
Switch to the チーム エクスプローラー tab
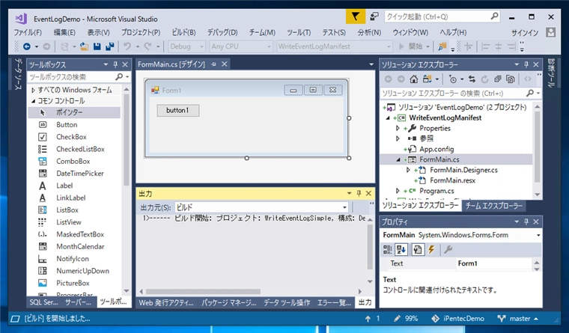click(494, 206)
